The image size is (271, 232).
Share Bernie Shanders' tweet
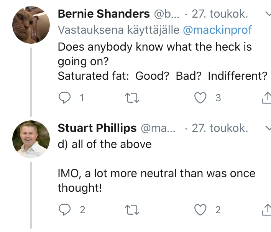click(265, 99)
